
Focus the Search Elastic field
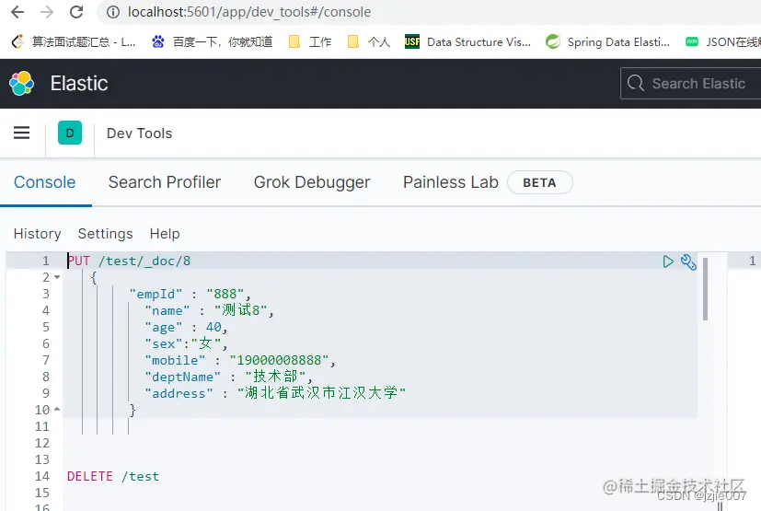(x=691, y=84)
